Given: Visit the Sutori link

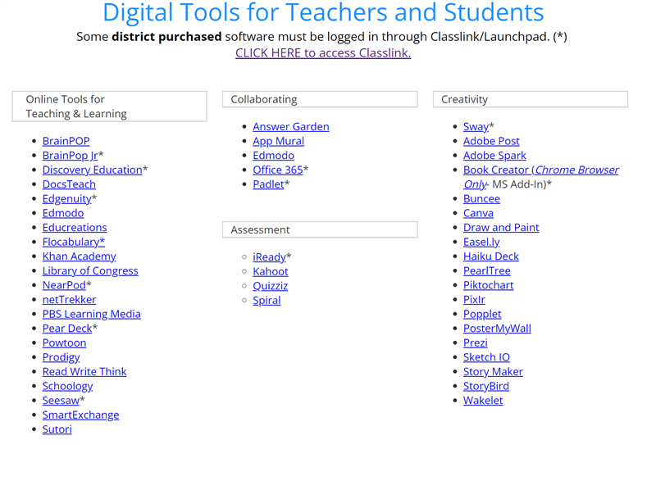Looking at the screenshot, I should 57,429.
